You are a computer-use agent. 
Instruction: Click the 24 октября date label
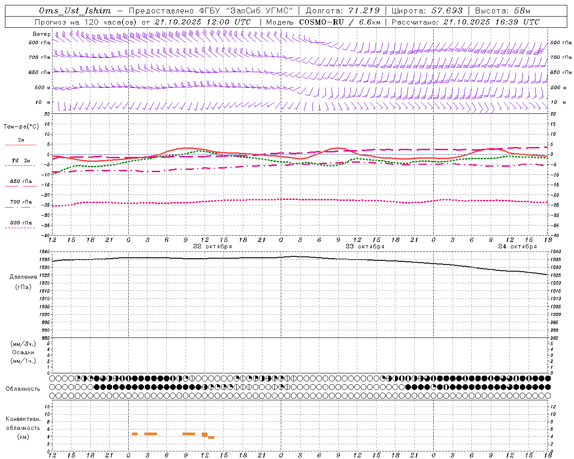(517, 247)
